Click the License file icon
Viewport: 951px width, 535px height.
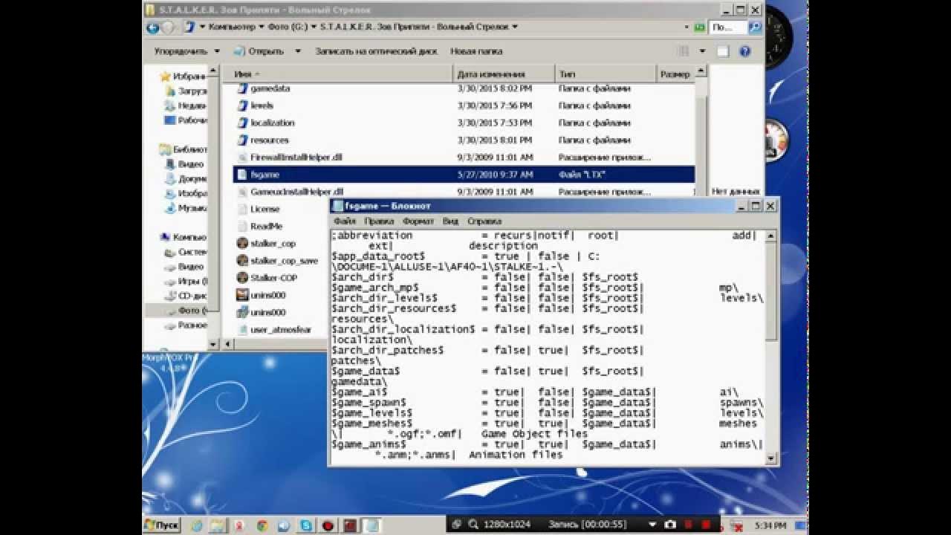pyautogui.click(x=242, y=209)
